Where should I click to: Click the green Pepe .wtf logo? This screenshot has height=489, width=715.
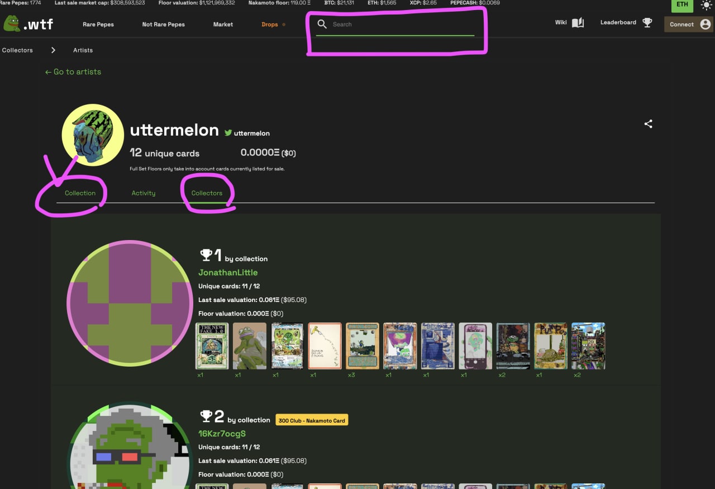coord(28,24)
